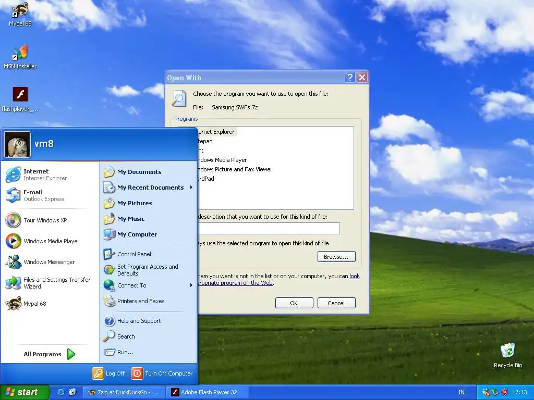This screenshot has height=400, width=534.
Task: Launch Windows Media Player from Start menu
Action: coord(50,241)
